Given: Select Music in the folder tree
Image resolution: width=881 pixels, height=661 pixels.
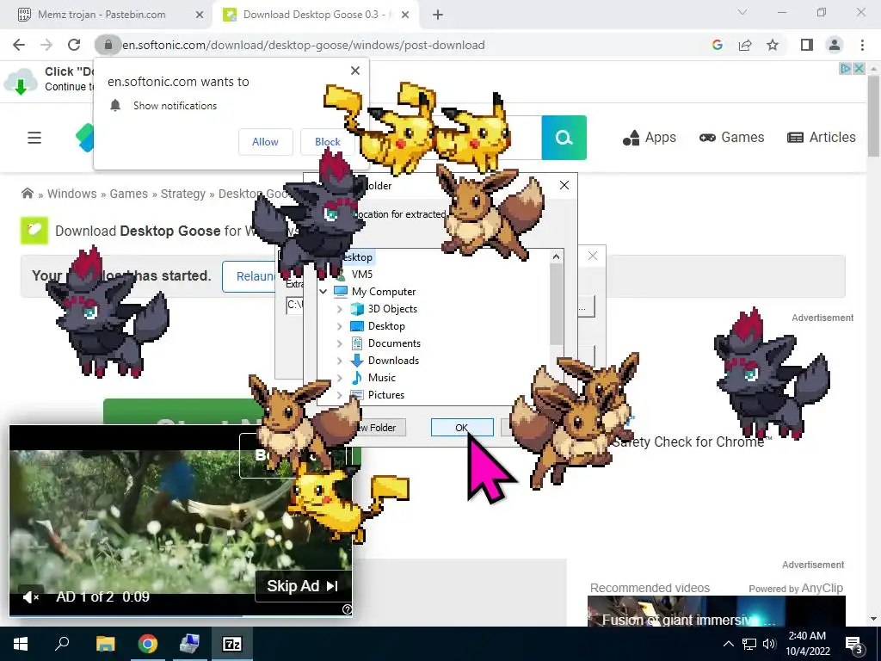Looking at the screenshot, I should [x=381, y=378].
